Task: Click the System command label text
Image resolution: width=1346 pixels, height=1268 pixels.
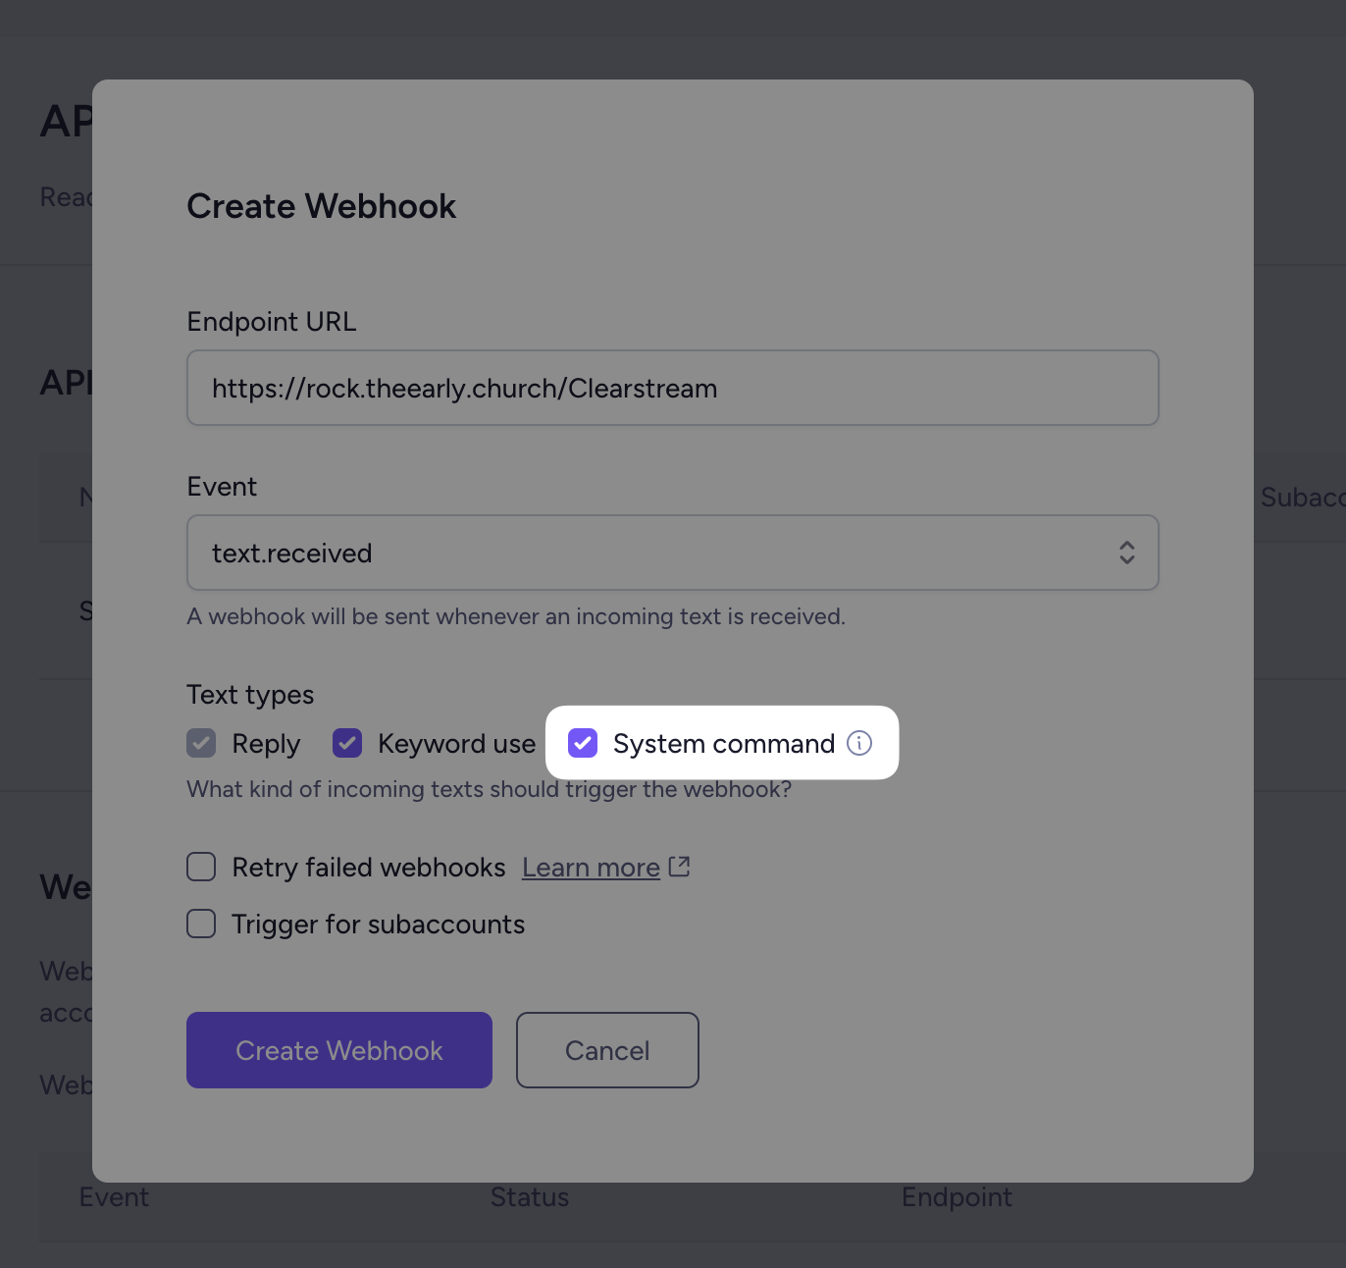Action: click(x=724, y=744)
